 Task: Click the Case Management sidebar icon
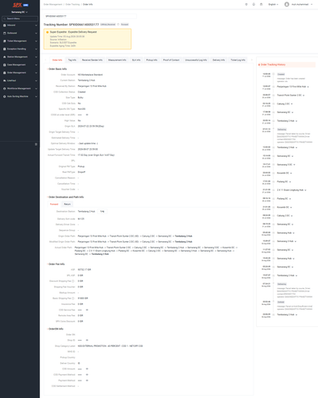(x=5, y=64)
